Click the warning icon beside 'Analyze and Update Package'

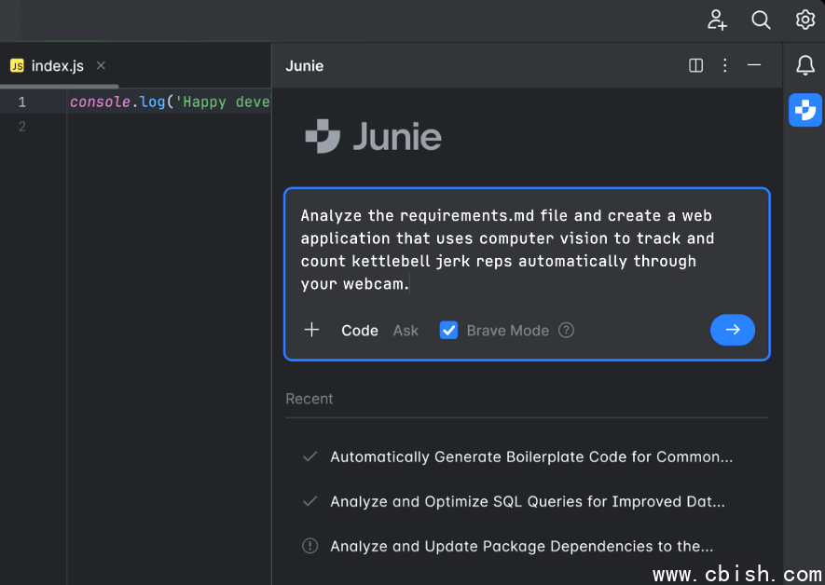click(309, 546)
